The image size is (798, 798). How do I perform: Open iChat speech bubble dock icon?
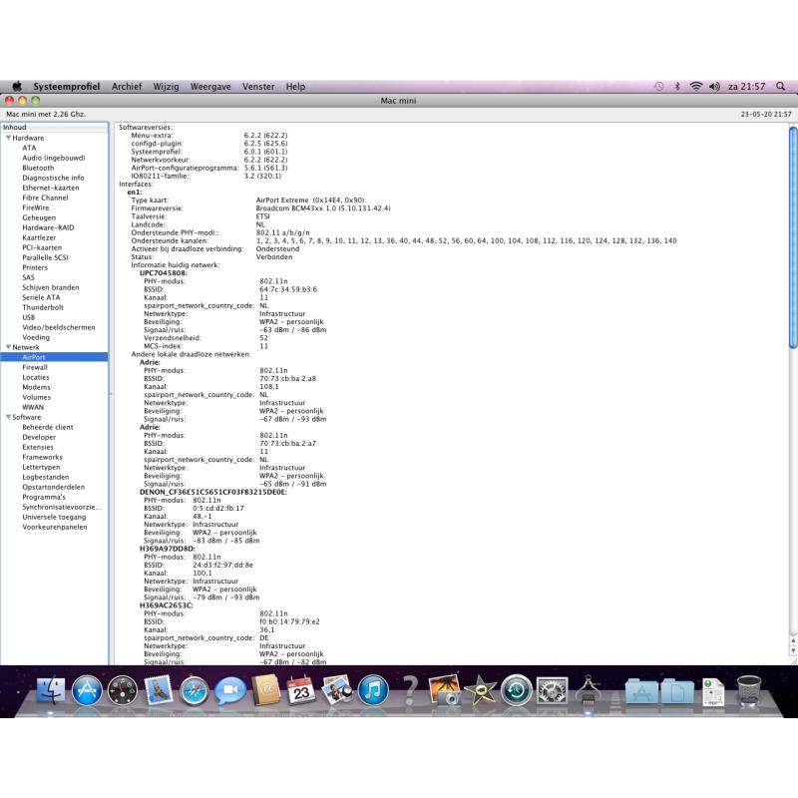230,690
